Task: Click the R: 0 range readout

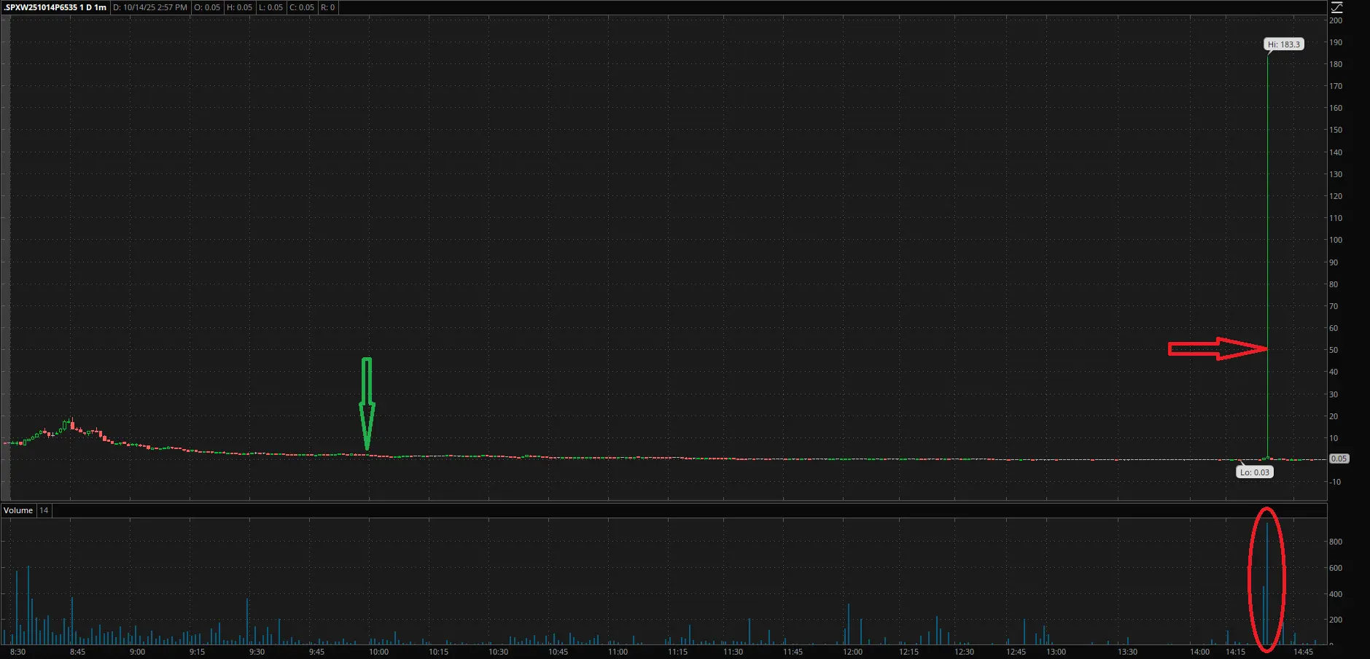Action: coord(328,7)
